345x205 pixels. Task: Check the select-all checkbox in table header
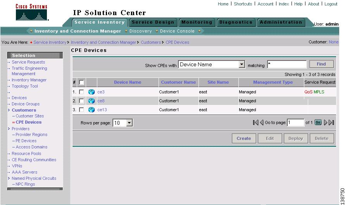pyautogui.click(x=81, y=82)
